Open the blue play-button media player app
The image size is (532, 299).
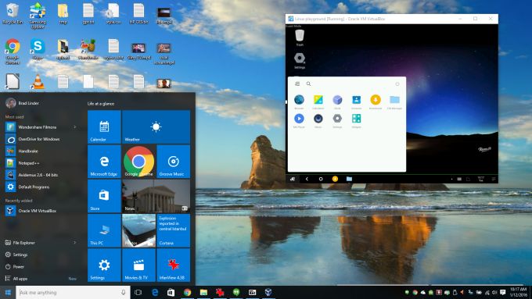299,120
